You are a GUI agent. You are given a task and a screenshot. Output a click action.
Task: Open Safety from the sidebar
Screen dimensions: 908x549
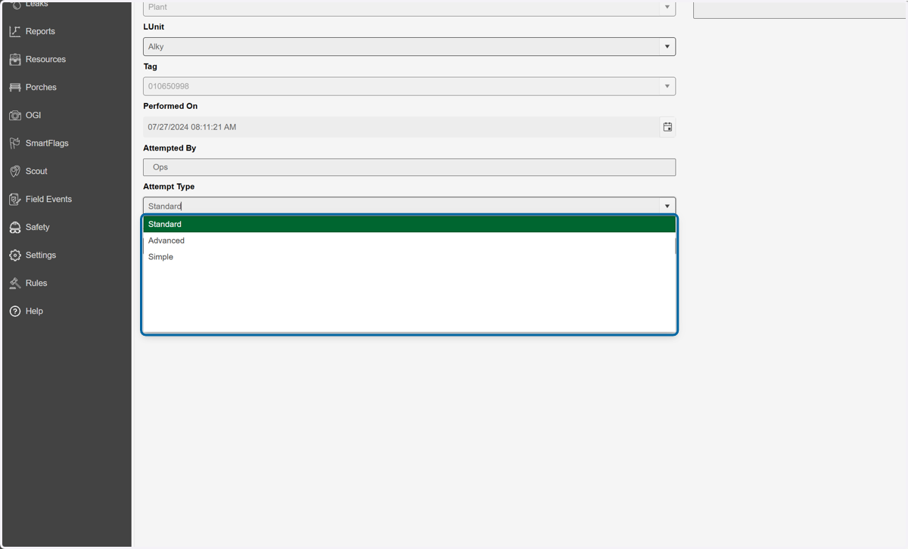click(37, 227)
